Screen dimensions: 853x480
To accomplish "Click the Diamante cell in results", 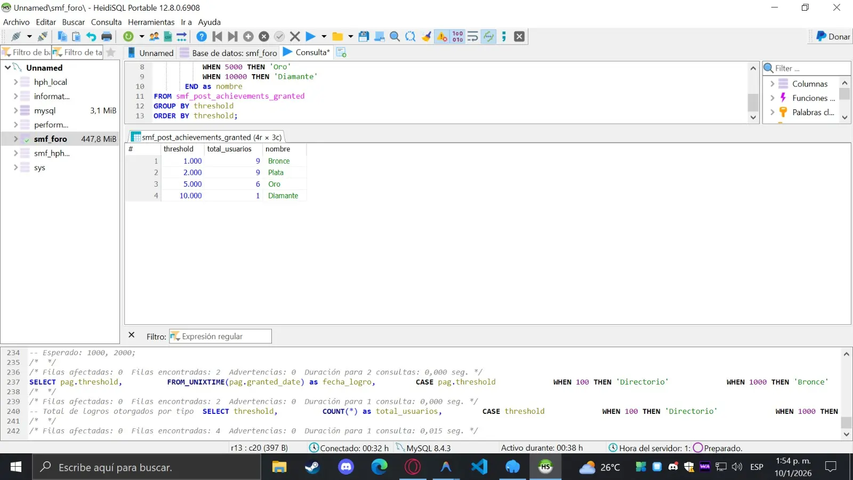I will pyautogui.click(x=283, y=196).
